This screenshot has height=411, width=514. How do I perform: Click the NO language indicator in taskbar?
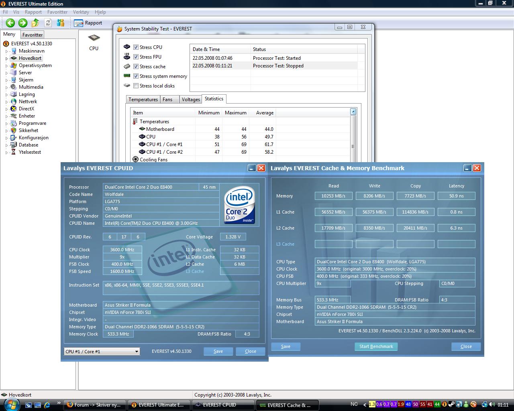pos(354,404)
